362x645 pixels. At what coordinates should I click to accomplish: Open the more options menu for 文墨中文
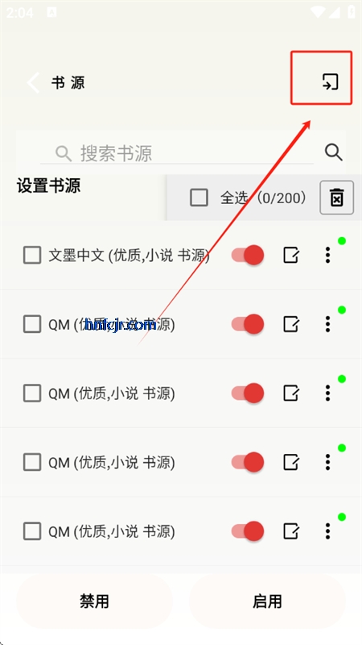pos(327,255)
